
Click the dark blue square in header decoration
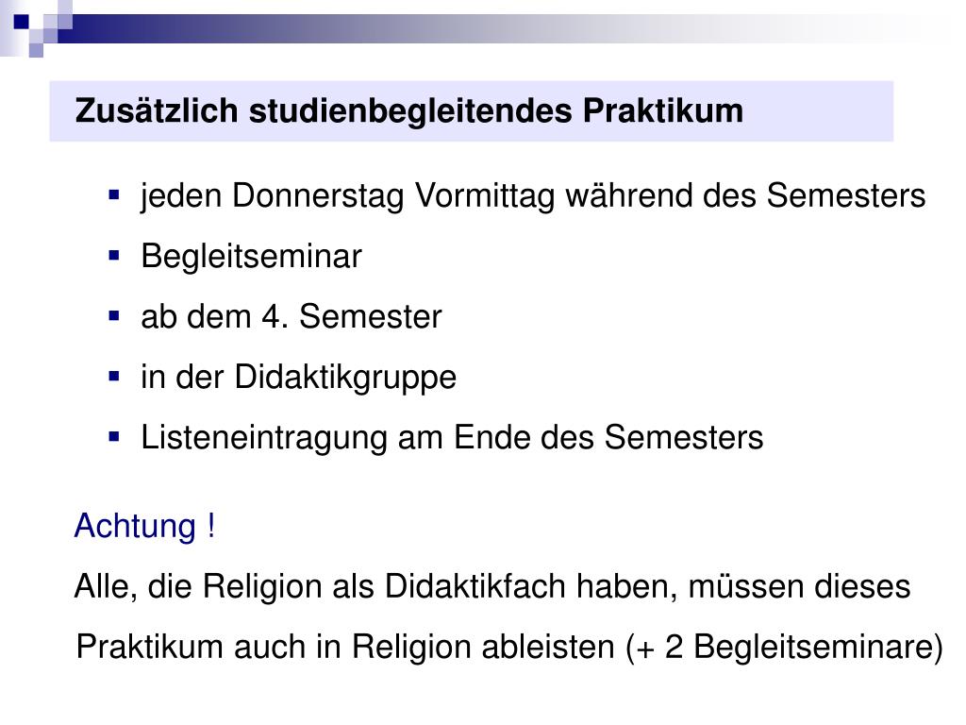click(x=21, y=22)
